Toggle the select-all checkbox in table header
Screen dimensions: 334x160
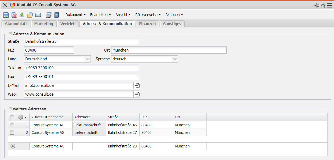[x=12, y=117]
